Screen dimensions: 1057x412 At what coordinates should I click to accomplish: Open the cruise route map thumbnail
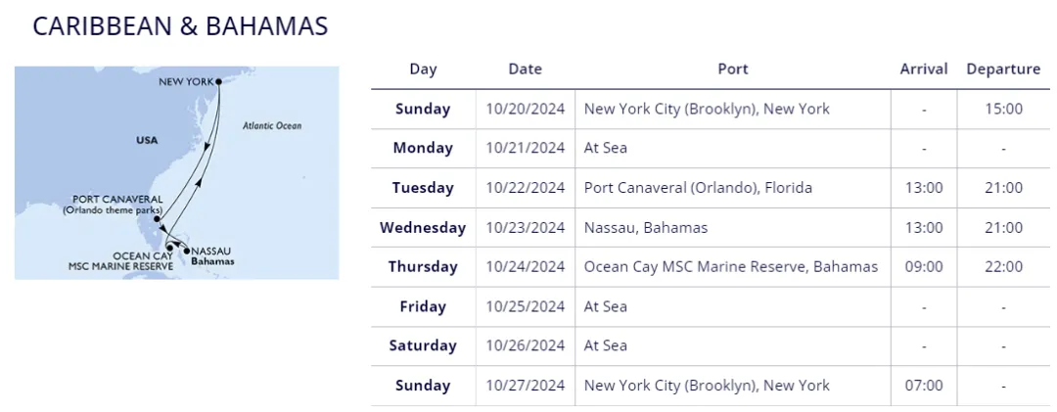pos(176,172)
